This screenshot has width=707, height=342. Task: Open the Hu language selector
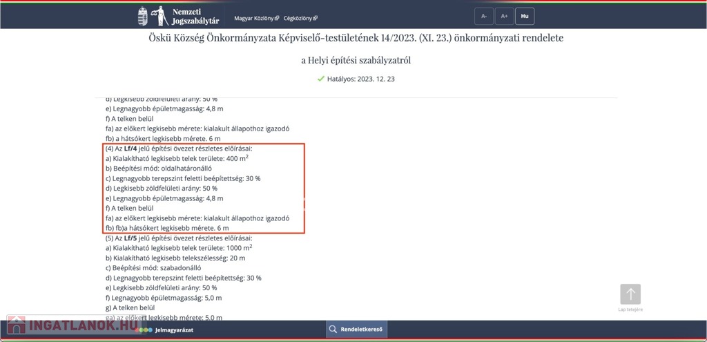tap(525, 16)
